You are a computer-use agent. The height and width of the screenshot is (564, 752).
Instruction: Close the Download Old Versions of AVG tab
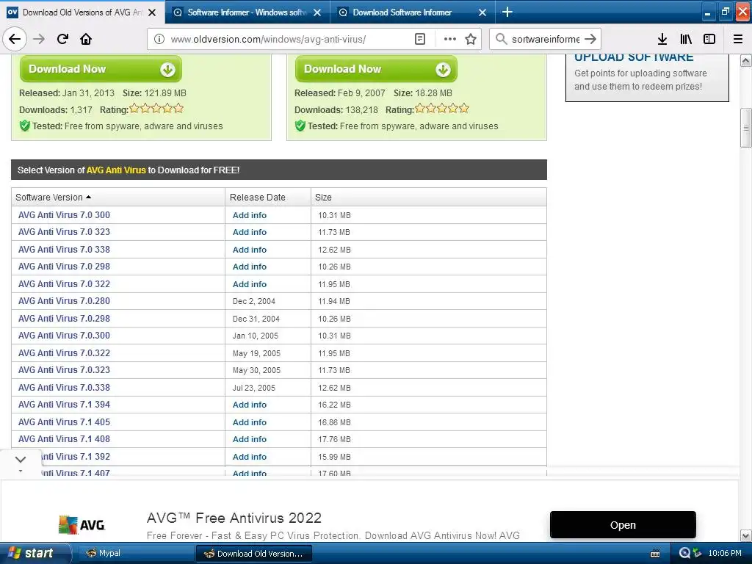[x=152, y=12]
